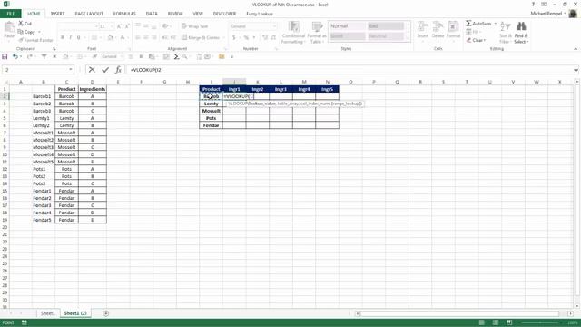Click Increase Font Size icon
Viewport: 581px width, 327px height.
[x=119, y=26]
